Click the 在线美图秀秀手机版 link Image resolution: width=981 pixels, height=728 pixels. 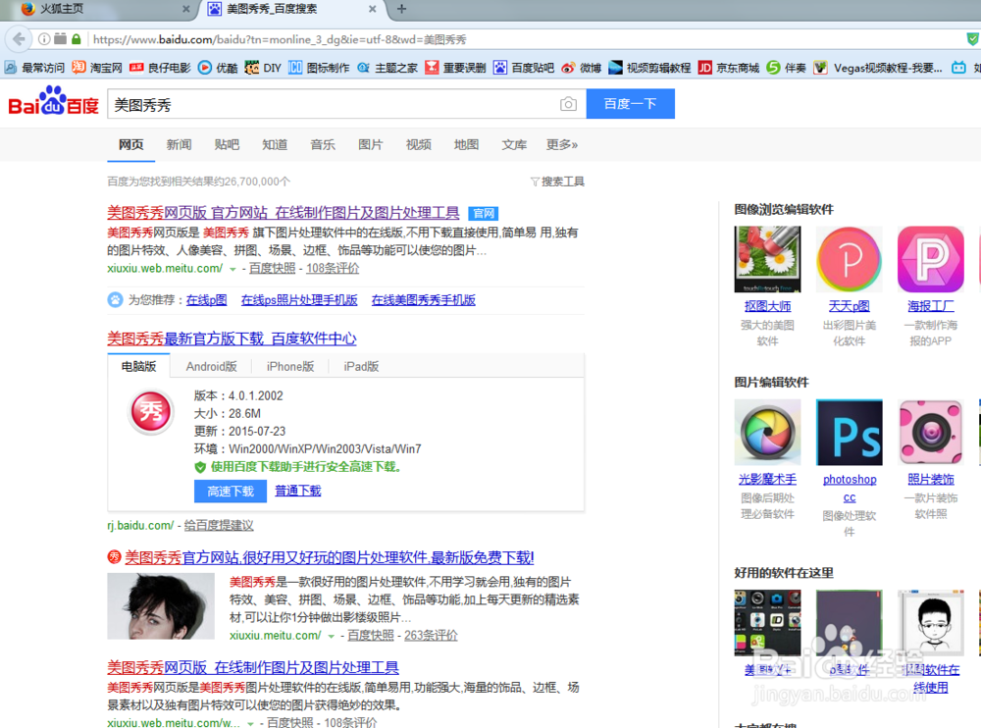click(424, 300)
